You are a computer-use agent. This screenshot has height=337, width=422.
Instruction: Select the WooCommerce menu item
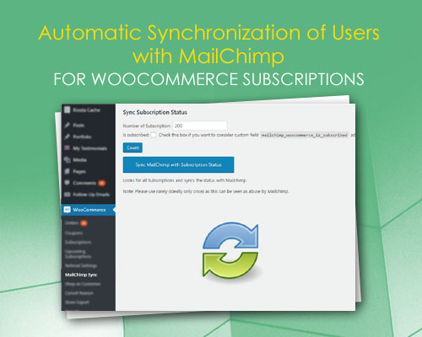[x=88, y=210]
